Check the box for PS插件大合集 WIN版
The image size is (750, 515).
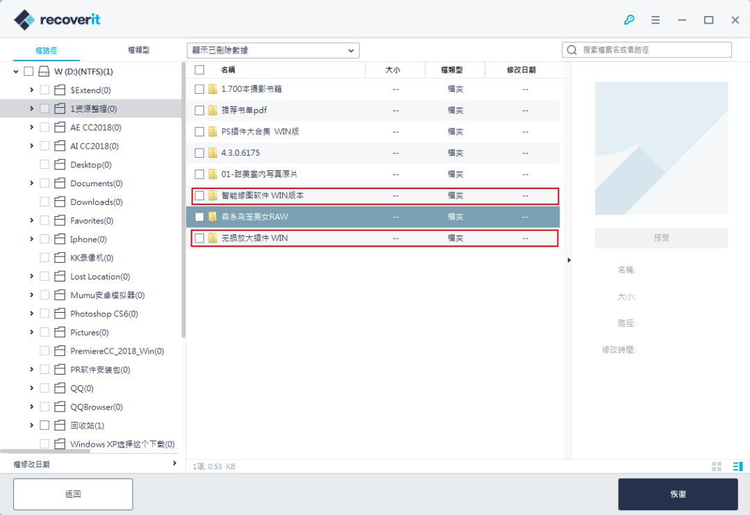point(199,131)
